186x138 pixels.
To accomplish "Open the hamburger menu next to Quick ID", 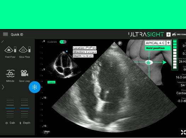I will [5, 34].
